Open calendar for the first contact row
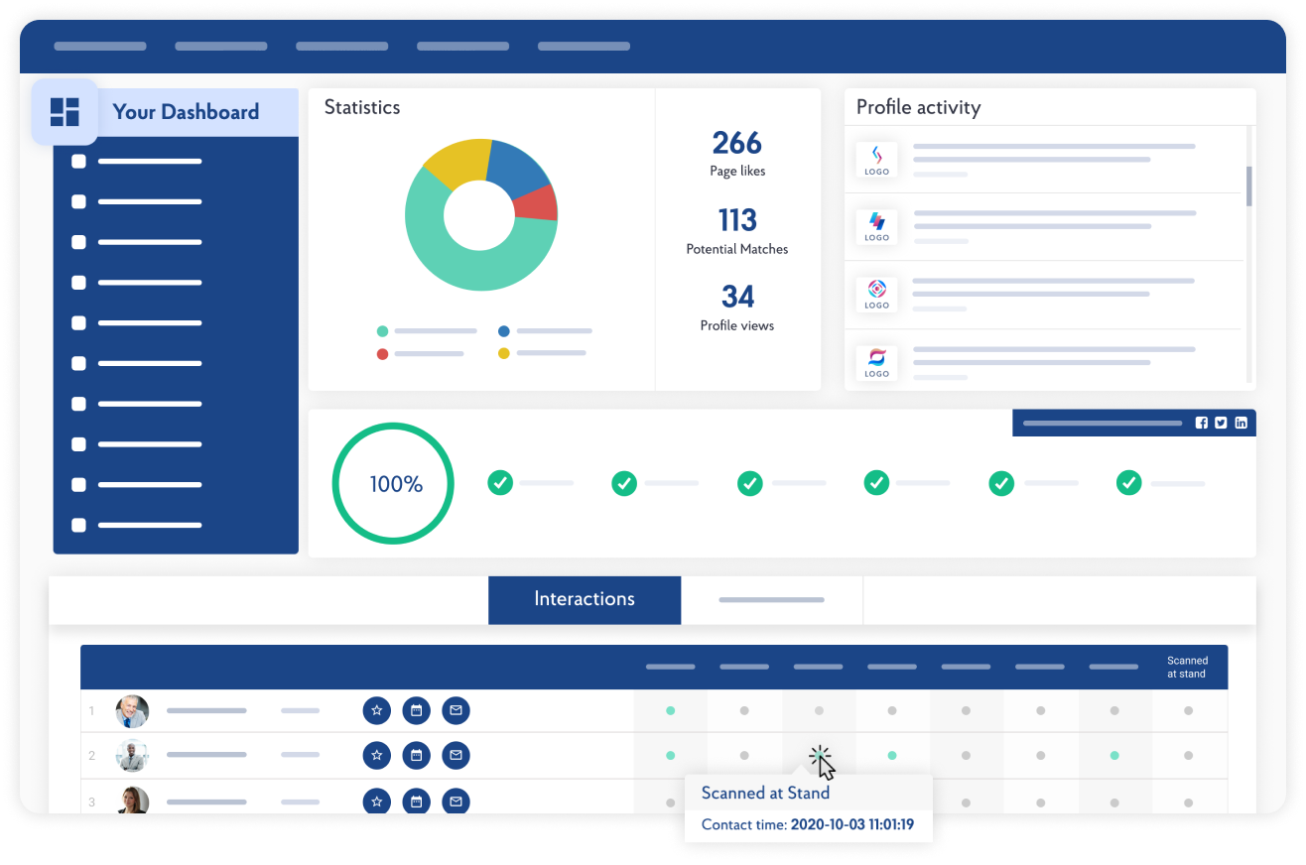The height and width of the screenshot is (865, 1306). (x=416, y=710)
